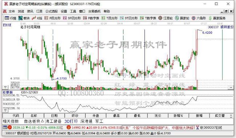Viewport: 236px width, 138px height.
Task: Click the 现价 column header
Action: point(158,116)
